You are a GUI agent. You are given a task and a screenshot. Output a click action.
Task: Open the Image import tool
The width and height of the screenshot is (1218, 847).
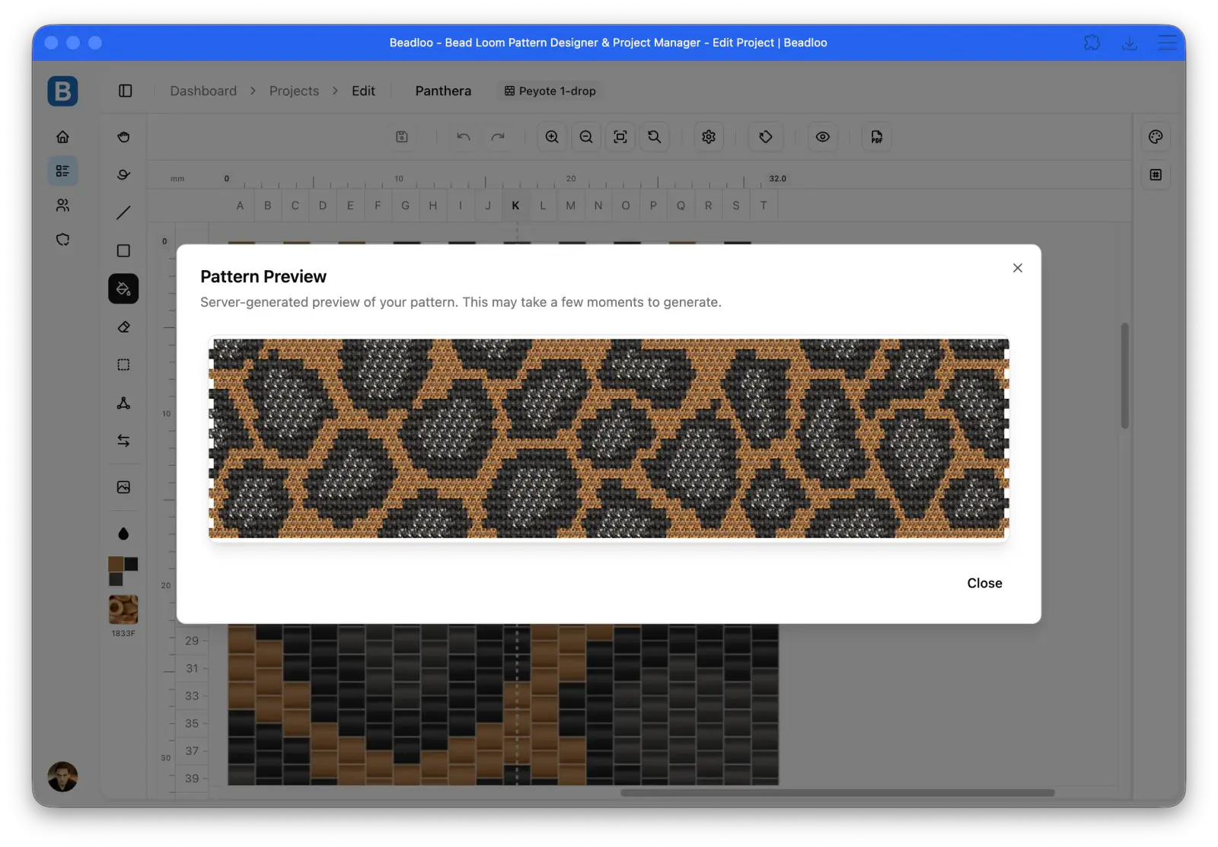tap(123, 487)
